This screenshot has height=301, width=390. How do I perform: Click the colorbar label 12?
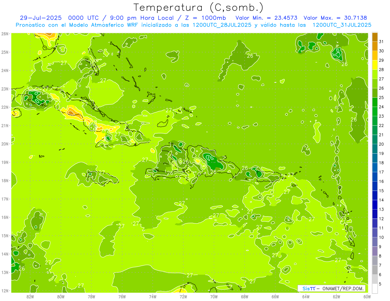pos(381,219)
